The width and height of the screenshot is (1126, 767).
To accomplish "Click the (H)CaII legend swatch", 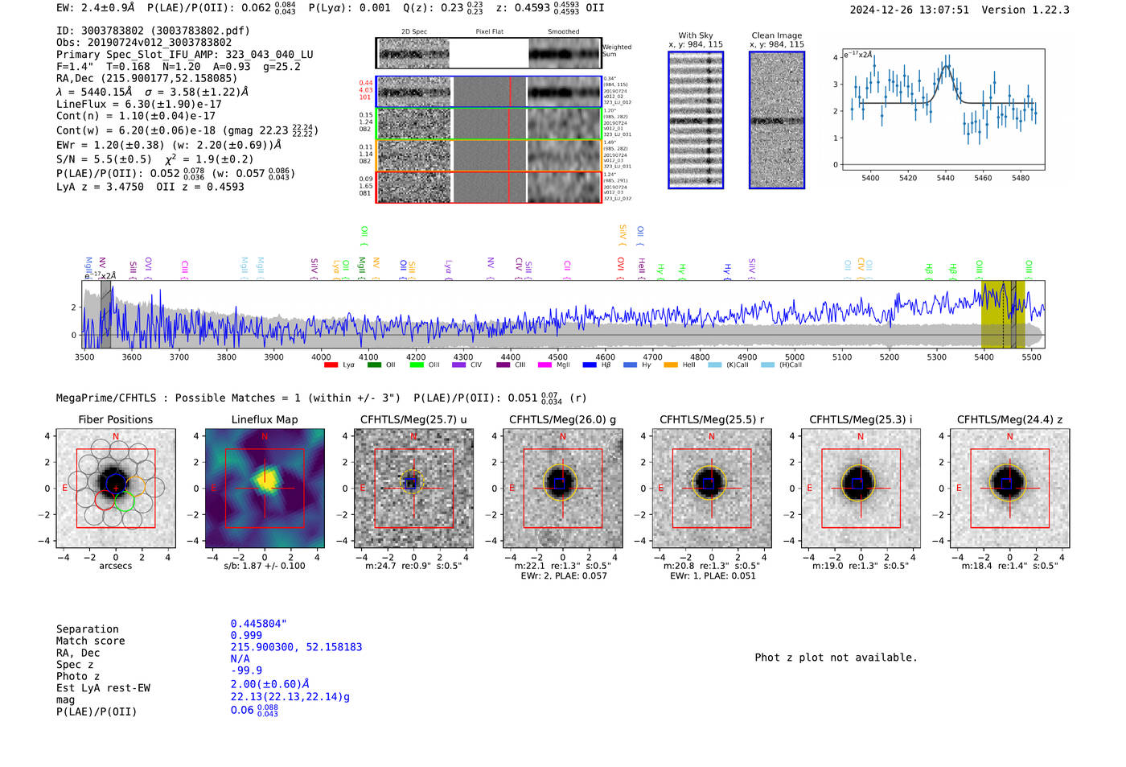I will pos(767,365).
